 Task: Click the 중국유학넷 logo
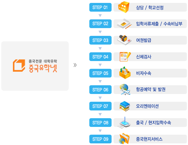(x=35, y=66)
